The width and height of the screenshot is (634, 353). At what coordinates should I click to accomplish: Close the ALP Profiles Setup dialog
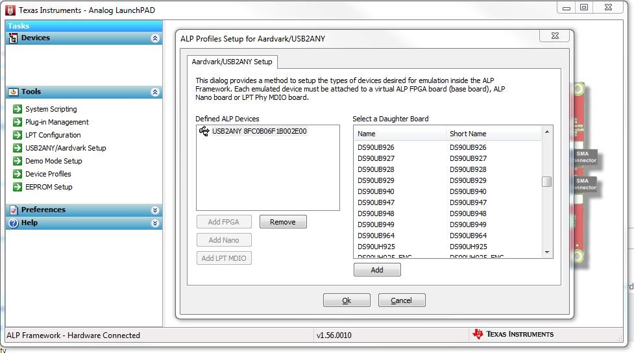[555, 36]
